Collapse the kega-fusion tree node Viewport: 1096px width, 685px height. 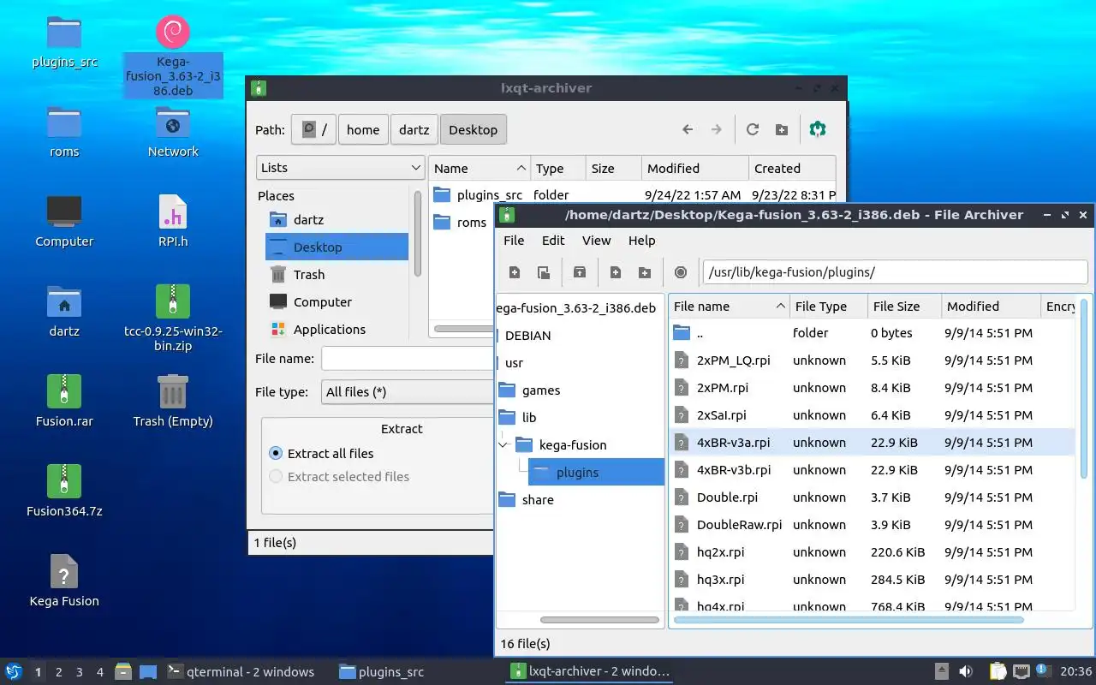[503, 444]
